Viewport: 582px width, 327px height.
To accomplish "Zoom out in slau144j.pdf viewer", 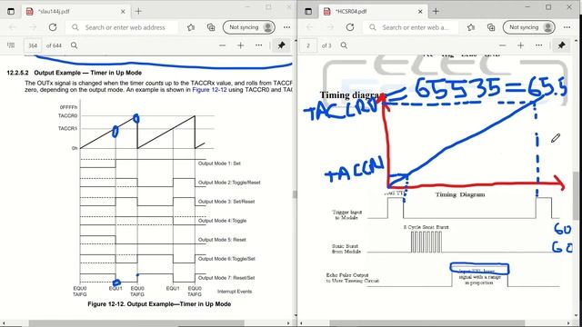I will 222,45.
